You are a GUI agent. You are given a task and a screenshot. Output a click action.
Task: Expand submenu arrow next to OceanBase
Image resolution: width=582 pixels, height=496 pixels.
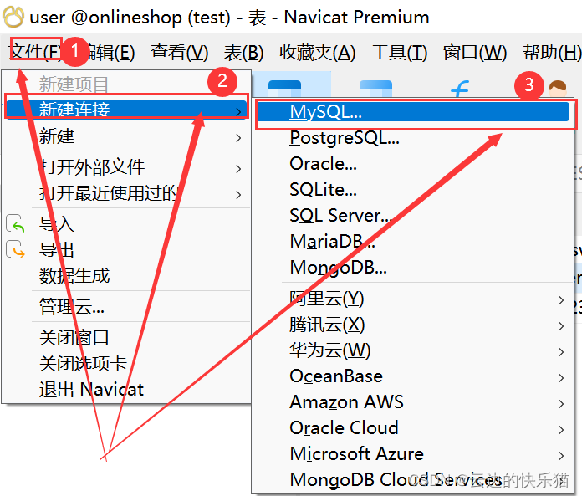pyautogui.click(x=562, y=377)
